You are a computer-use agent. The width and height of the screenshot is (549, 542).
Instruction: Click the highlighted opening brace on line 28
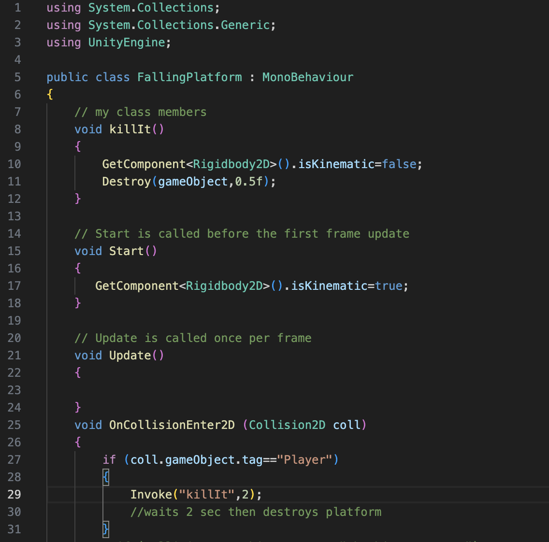(106, 477)
